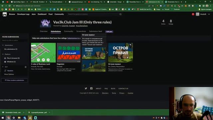Switch to the Overview tab
213x120 pixels.
pos(44,31)
